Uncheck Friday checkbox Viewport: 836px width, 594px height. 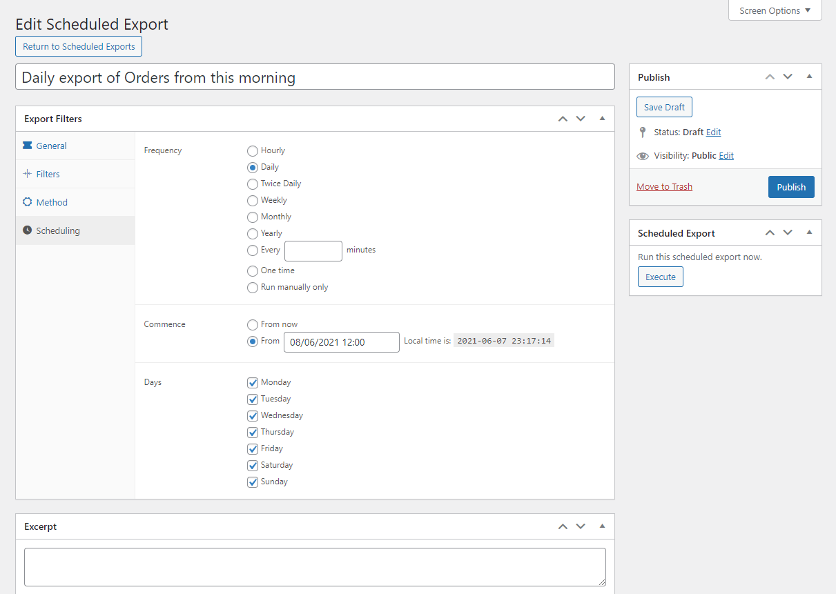coord(253,449)
